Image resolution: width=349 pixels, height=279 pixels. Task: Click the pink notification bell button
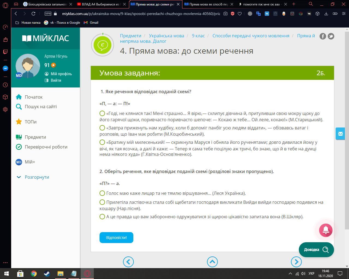(x=326, y=230)
